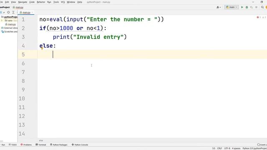Viewport: 267px width, 150px height.
Task: Run with coverage icon in the toolbar
Action: point(252,7)
